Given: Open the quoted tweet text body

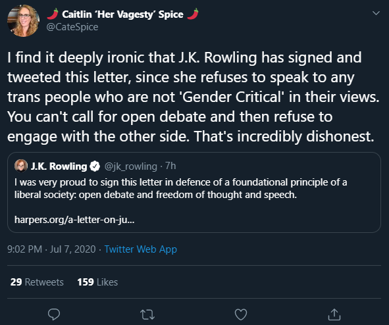Looking at the screenshot, I should tap(180, 189).
